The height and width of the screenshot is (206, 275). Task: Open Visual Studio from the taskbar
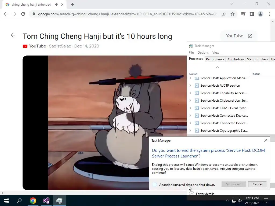pyautogui.click(x=46, y=201)
